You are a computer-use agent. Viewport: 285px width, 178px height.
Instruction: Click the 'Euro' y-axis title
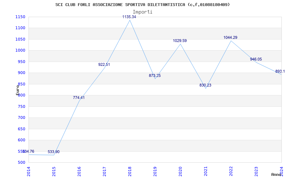[x=17, y=90]
